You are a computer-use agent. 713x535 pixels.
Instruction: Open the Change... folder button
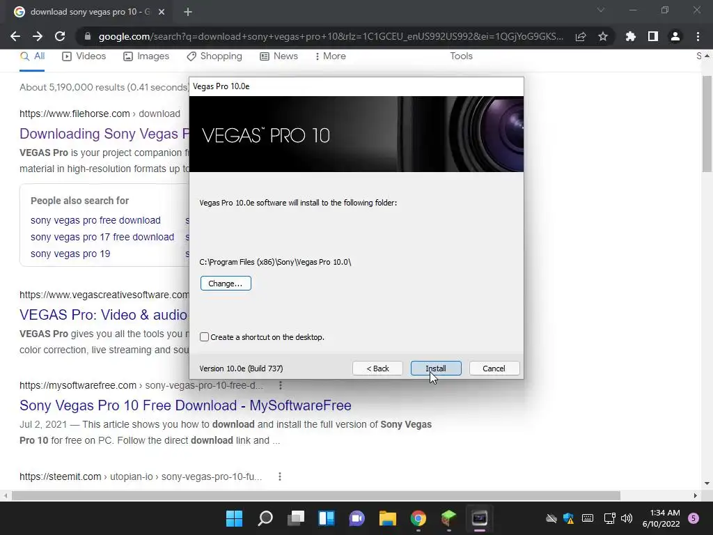click(x=226, y=283)
